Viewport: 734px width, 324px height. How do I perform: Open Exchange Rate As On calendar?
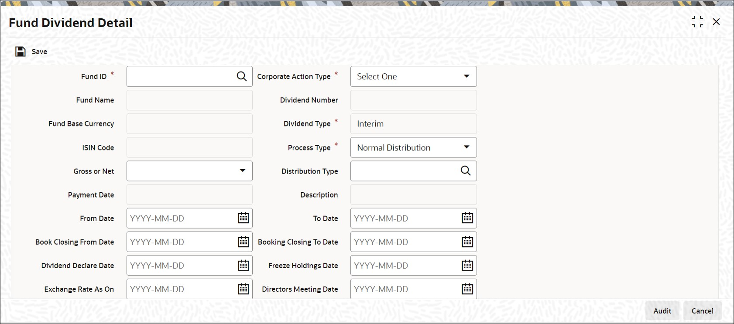tap(244, 289)
